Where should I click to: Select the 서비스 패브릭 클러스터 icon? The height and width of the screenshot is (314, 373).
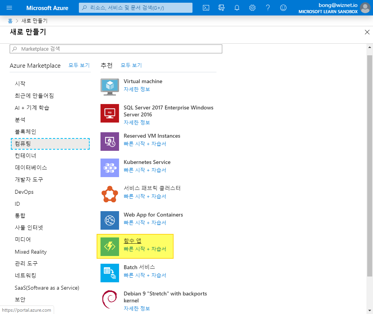[110, 194]
